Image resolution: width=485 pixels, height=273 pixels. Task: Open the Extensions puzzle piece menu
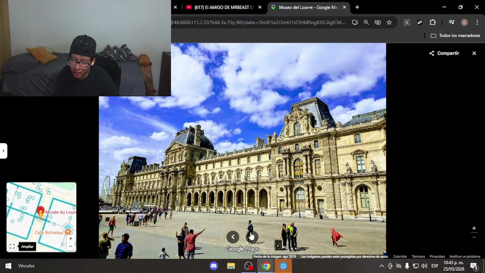[432, 22]
